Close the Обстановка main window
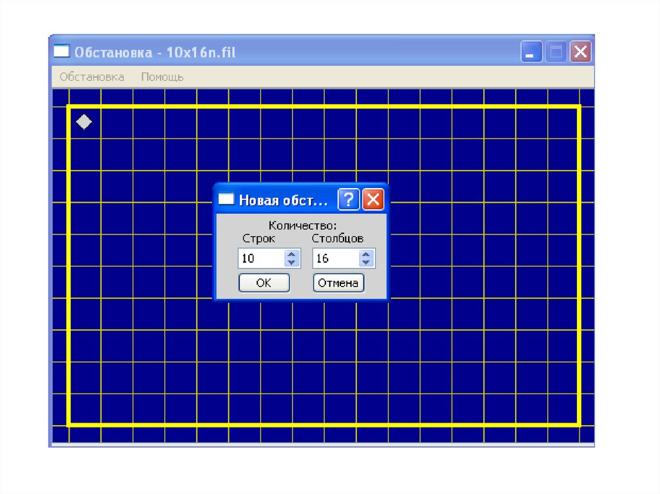This screenshot has height=494, width=660. coord(581,52)
